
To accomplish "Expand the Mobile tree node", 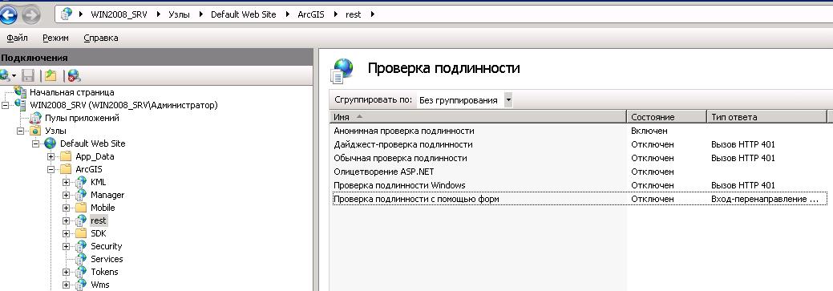I will (66, 208).
